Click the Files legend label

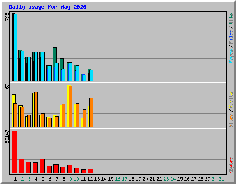tap(230, 37)
